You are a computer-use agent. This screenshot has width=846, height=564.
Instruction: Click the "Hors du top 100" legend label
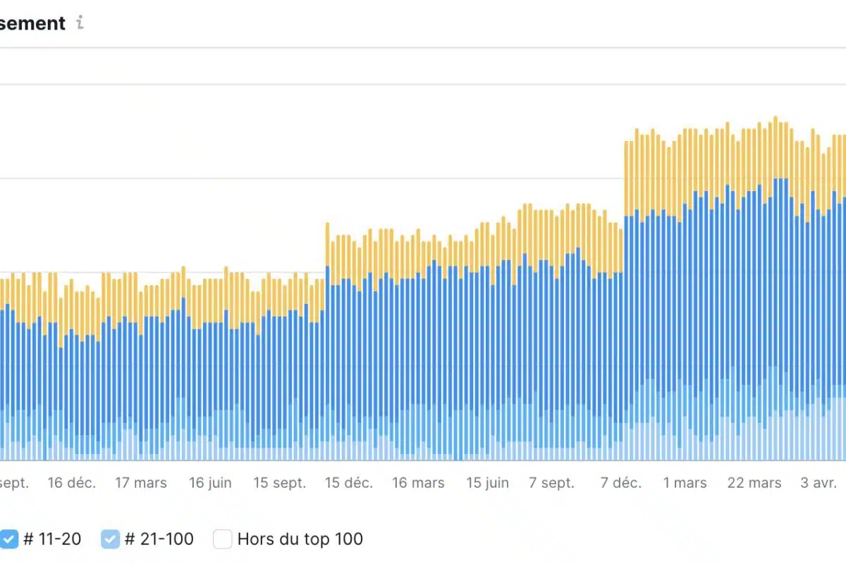point(300,539)
